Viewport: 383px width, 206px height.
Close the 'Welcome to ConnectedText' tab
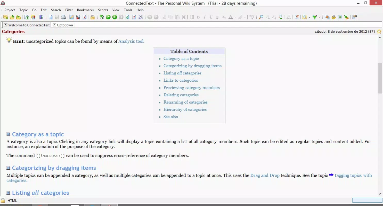pyautogui.click(x=5, y=25)
